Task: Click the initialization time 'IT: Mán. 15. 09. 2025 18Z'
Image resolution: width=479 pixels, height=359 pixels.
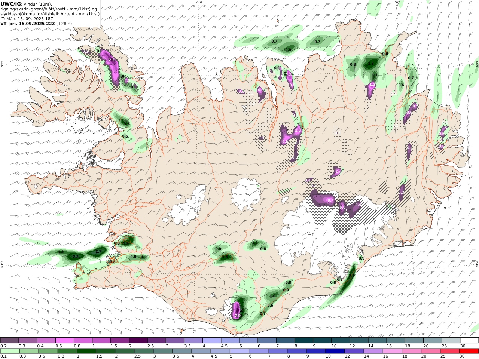Action: (x=27, y=18)
